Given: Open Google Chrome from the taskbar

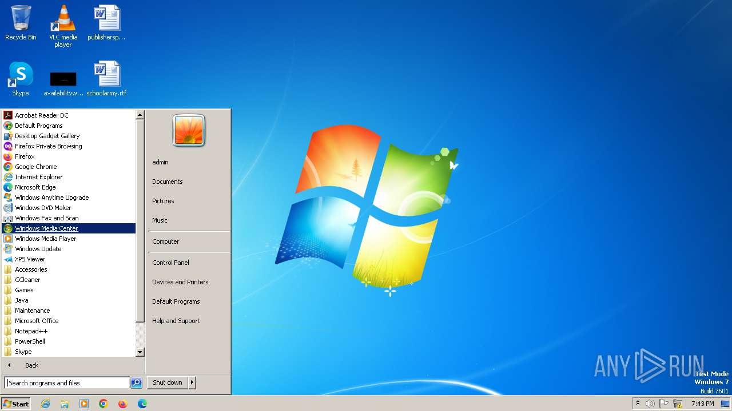Looking at the screenshot, I should tap(104, 404).
